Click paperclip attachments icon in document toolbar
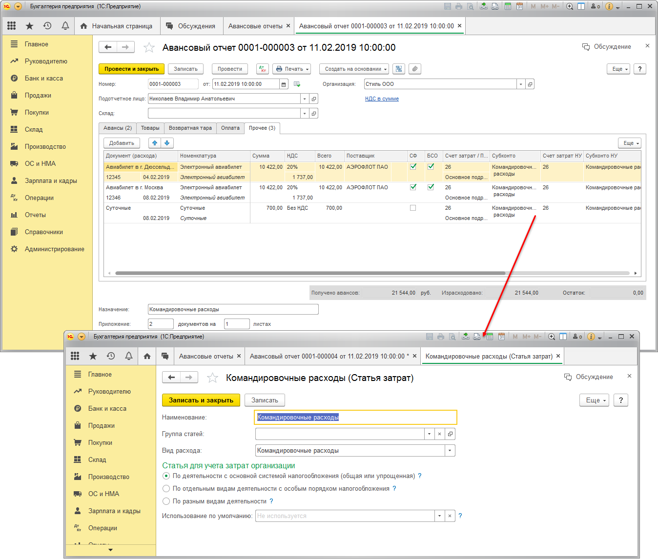The image size is (658, 559). (x=414, y=69)
